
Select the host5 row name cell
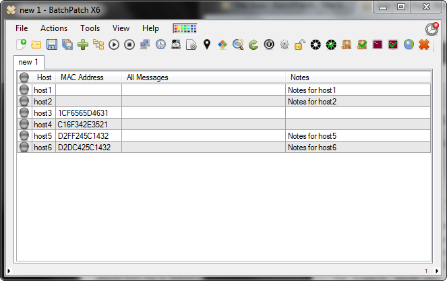[44, 136]
